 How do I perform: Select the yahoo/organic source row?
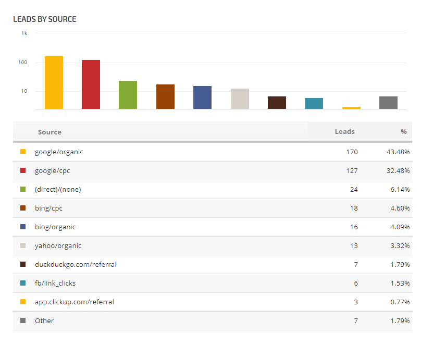coord(58,245)
